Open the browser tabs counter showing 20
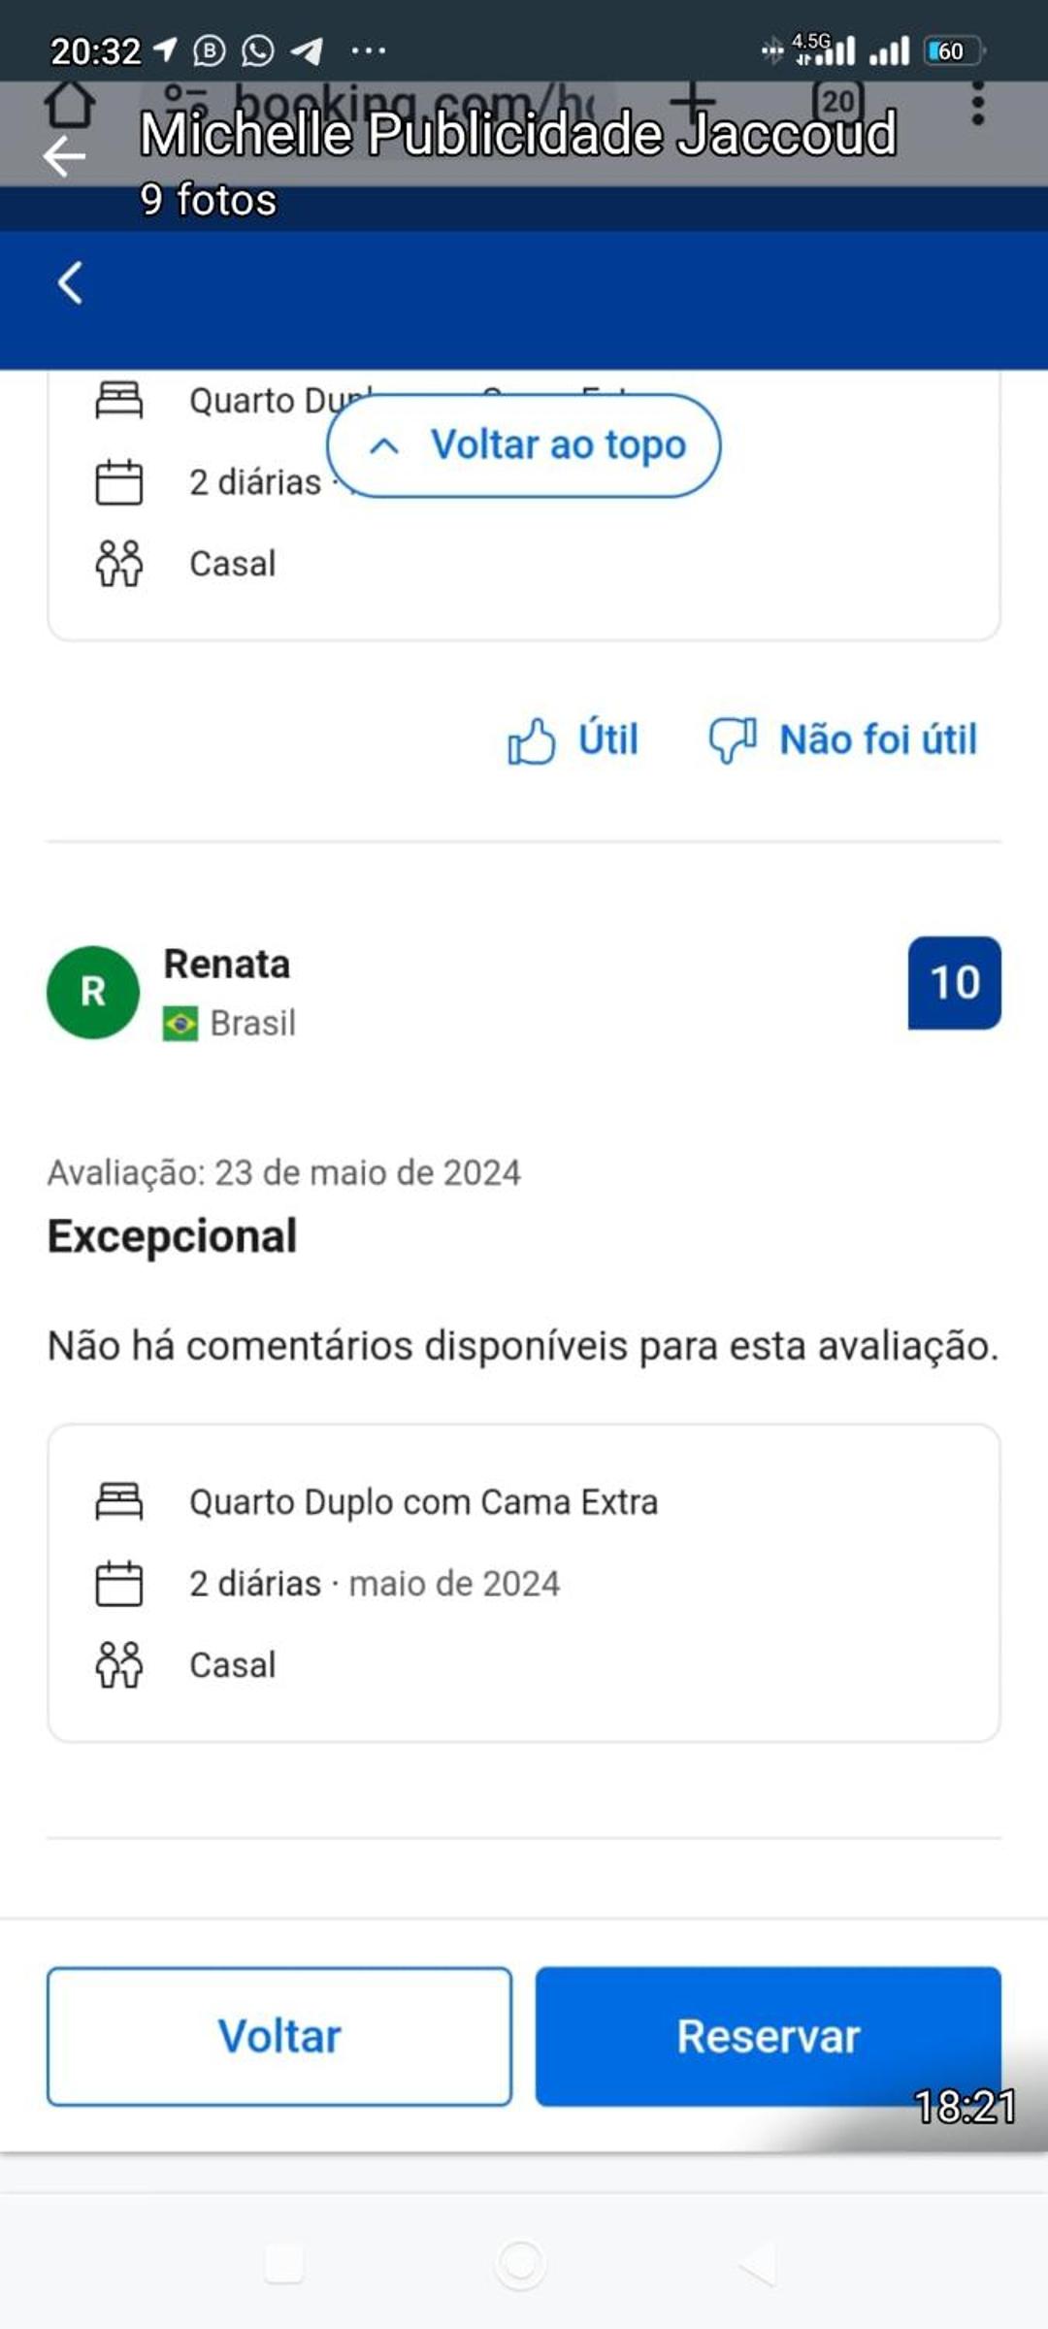This screenshot has width=1048, height=2329. 836,102
